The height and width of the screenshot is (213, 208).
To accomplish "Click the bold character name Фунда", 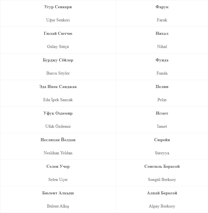I will click(162, 60).
